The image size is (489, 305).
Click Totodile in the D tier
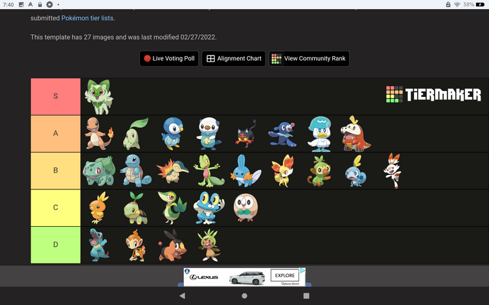(x=99, y=246)
